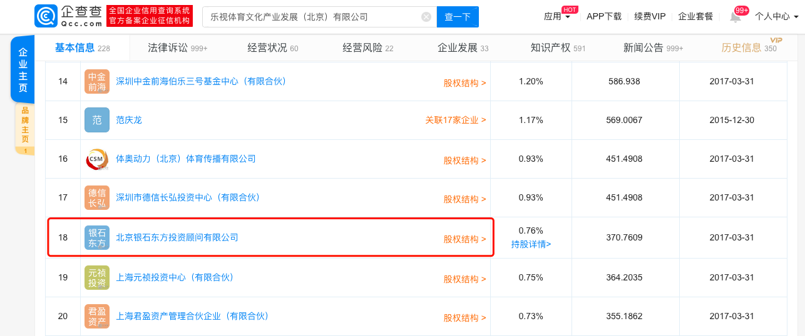Screen dimensions: 805x336
Task: Click the 元祯投资 shareholder logo icon
Action: tap(97, 277)
